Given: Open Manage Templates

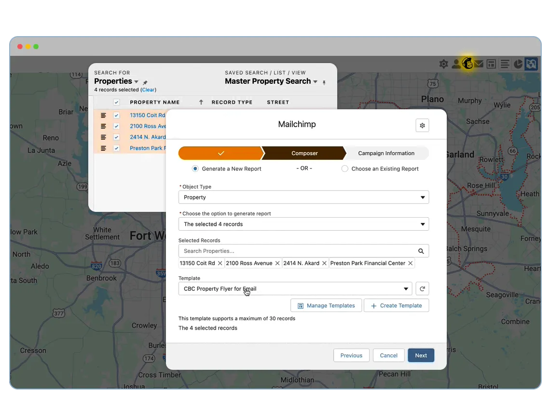Looking at the screenshot, I should [326, 306].
